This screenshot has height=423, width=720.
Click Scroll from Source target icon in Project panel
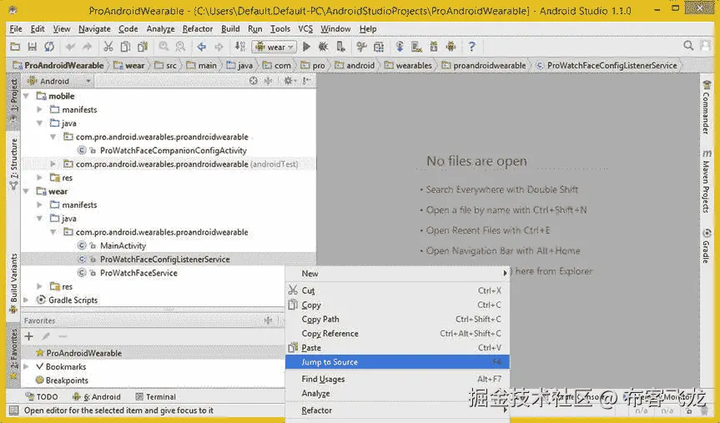[x=253, y=81]
